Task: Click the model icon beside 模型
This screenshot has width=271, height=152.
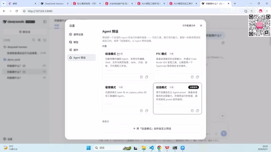Action: 71,42
